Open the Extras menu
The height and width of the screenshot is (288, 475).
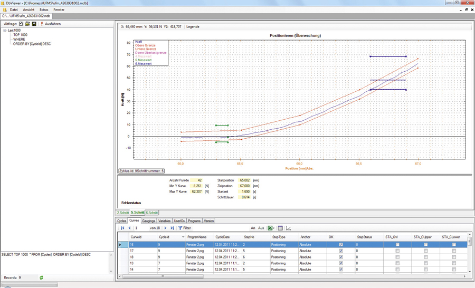click(44, 9)
